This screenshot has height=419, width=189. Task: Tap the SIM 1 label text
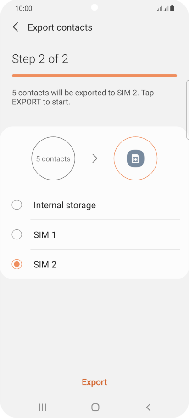click(x=44, y=235)
